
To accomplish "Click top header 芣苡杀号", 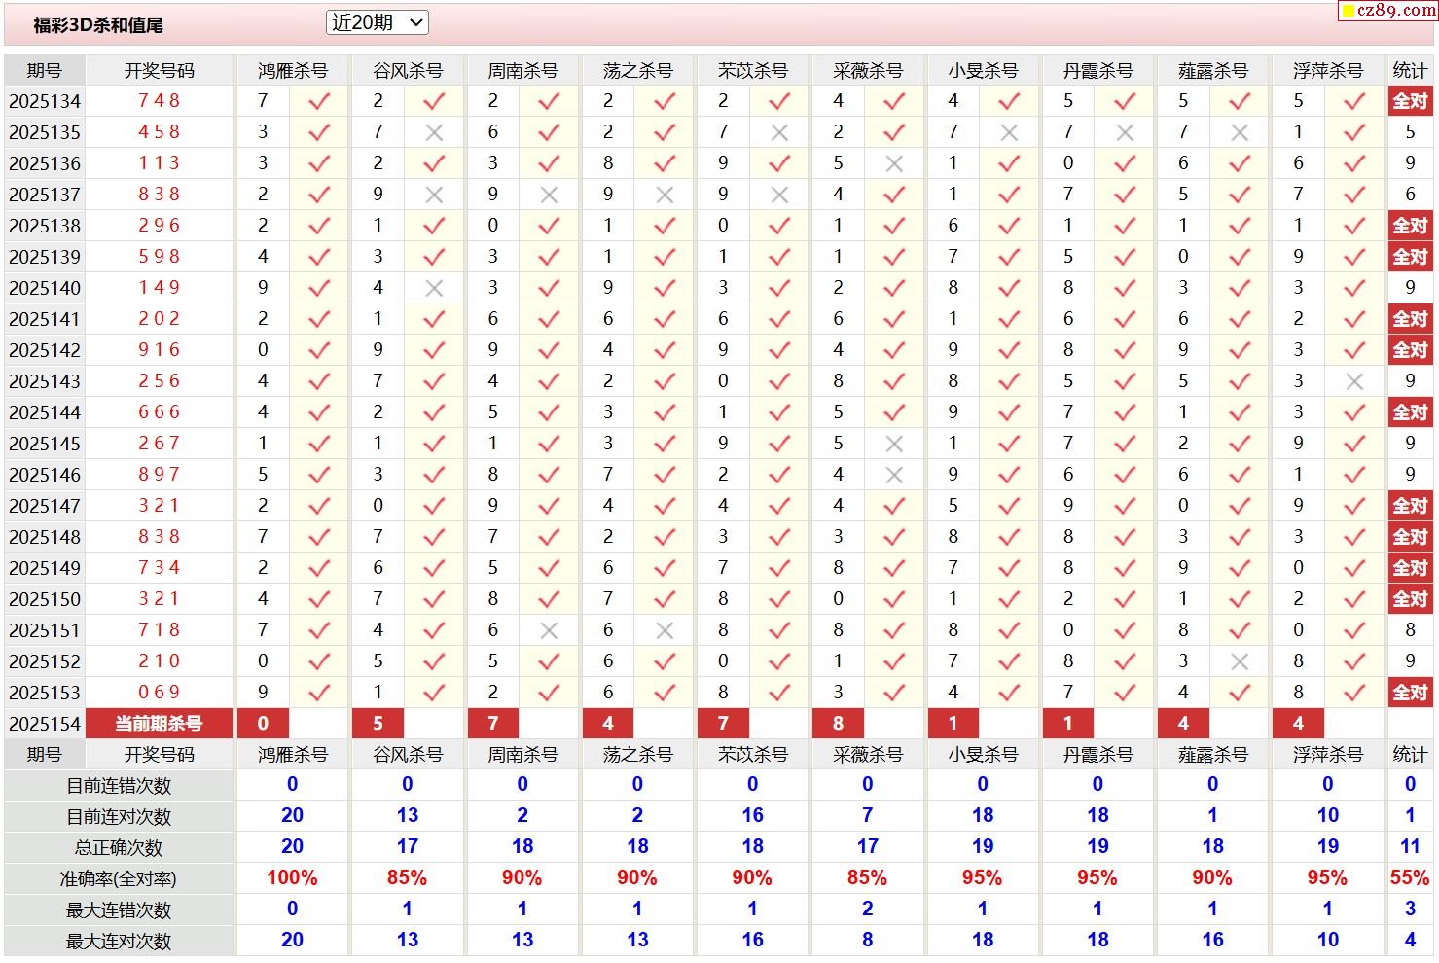I will [x=752, y=70].
